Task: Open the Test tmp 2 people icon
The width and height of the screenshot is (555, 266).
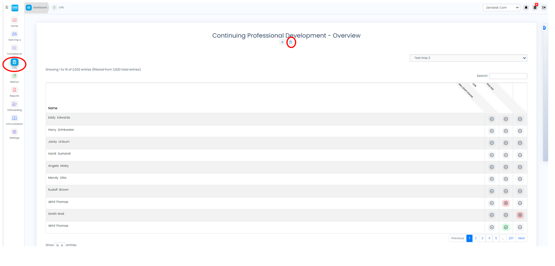Action: point(15,34)
